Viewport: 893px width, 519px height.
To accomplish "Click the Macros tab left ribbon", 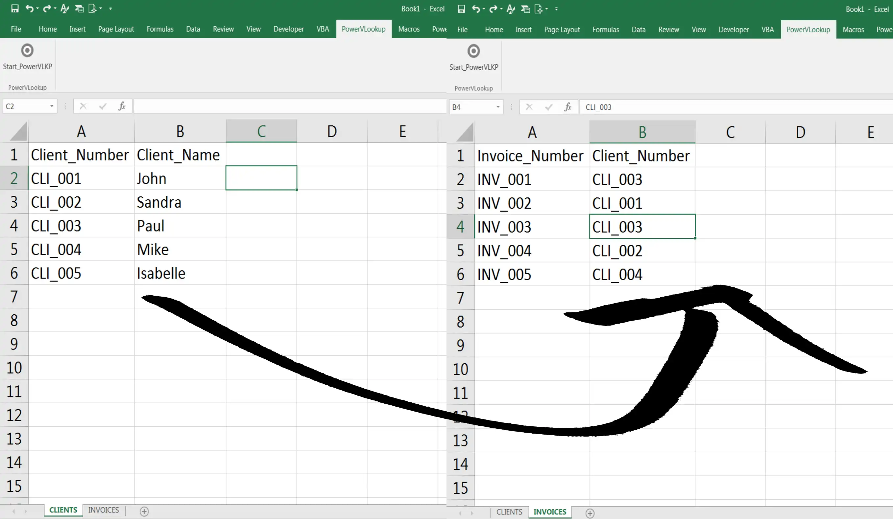I will [408, 29].
